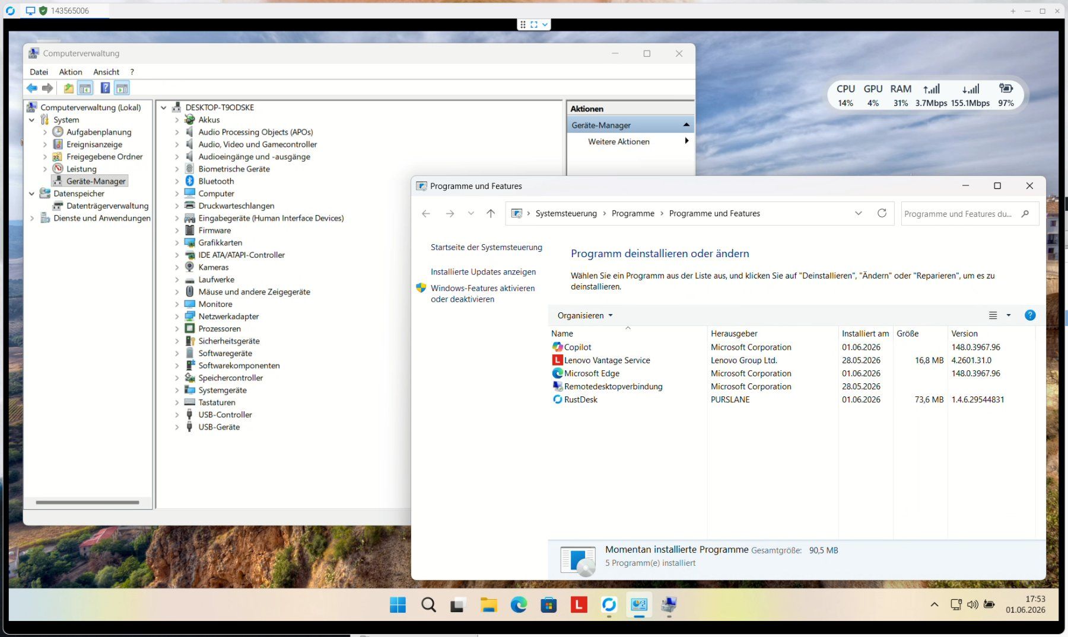The height and width of the screenshot is (637, 1068).
Task: Click the Copilot program icon in list
Action: [557, 347]
